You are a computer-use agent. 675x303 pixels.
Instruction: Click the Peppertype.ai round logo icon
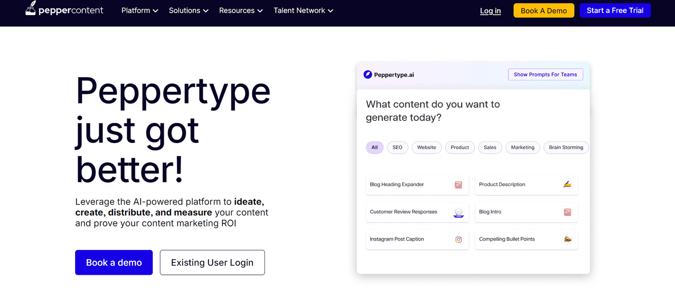tap(368, 74)
